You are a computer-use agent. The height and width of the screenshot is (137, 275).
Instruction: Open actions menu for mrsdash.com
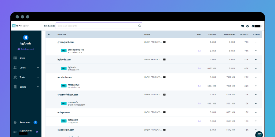pos(256,77)
